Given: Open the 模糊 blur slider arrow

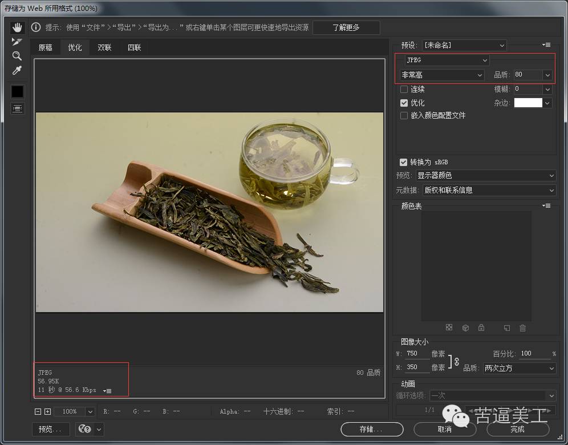Looking at the screenshot, I should pyautogui.click(x=547, y=89).
